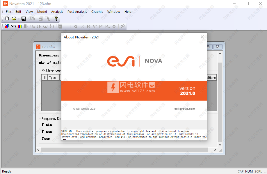Click the δ(ω) toolbar icon
This screenshot has height=174, width=267.
click(13, 26)
